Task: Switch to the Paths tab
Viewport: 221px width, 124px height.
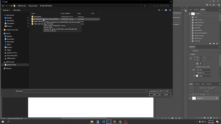Action: 203,84
